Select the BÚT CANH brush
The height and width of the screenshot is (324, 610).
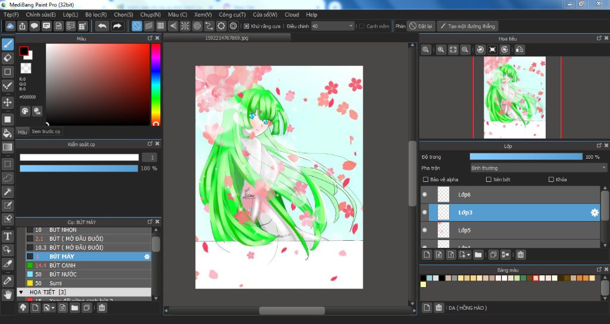click(x=88, y=265)
